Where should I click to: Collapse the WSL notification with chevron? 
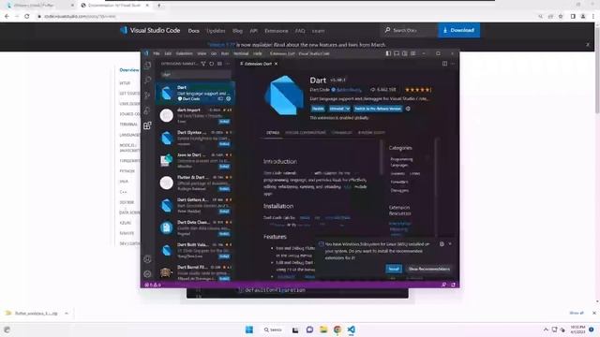[450, 243]
